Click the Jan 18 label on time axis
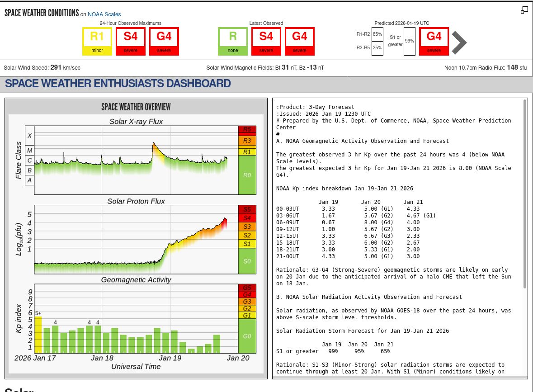This screenshot has height=392, width=533. tap(102, 358)
